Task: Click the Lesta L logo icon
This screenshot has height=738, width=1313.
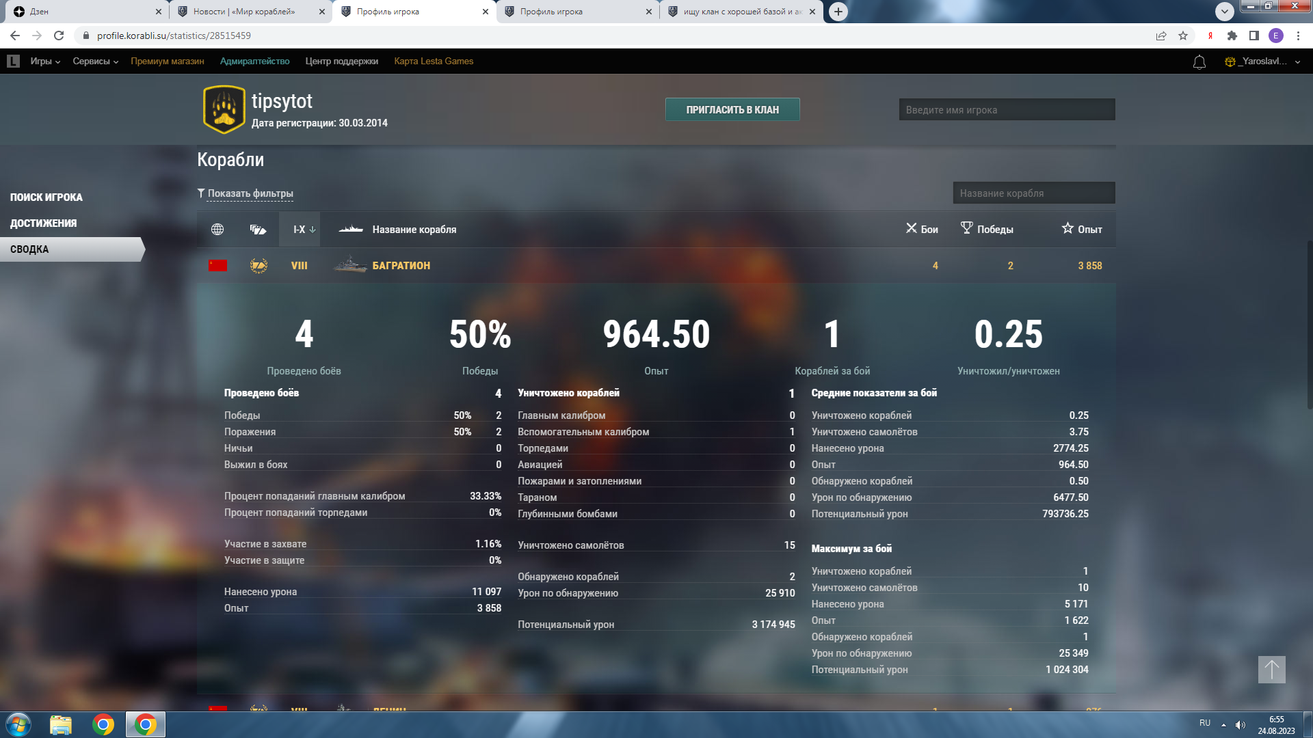Action: coord(13,61)
